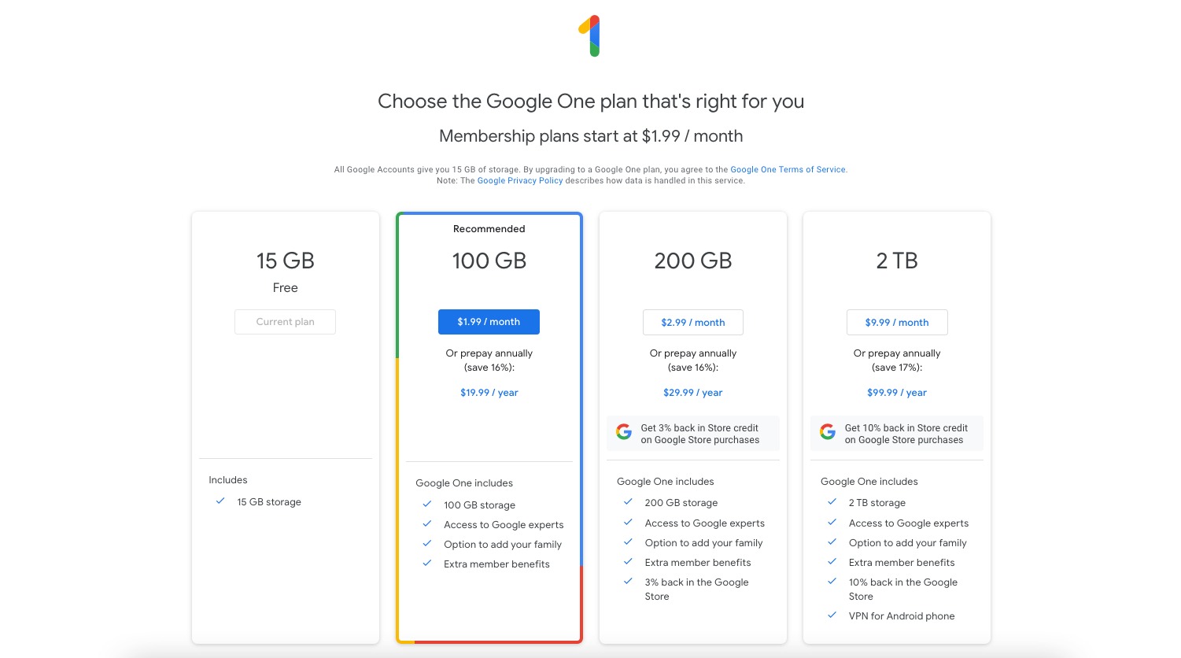The height and width of the screenshot is (658, 1181).
Task: Click checkmark next to Access to Google experts in 100 GB plan
Action: pos(427,523)
